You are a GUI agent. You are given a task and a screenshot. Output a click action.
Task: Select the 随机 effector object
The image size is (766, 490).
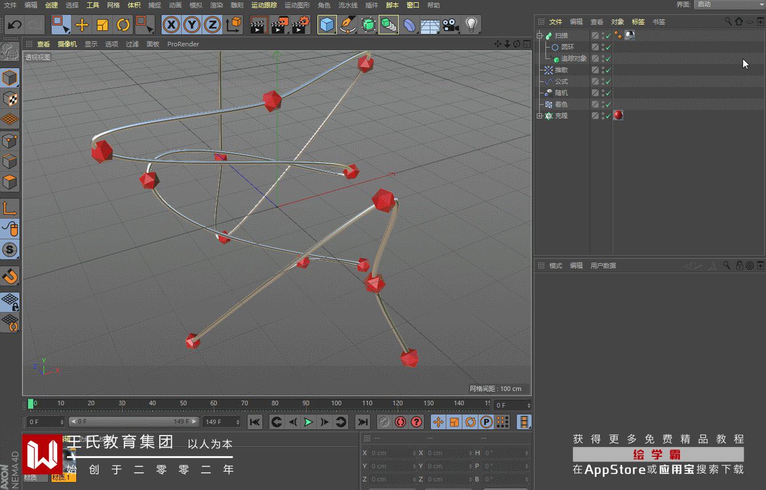click(561, 93)
